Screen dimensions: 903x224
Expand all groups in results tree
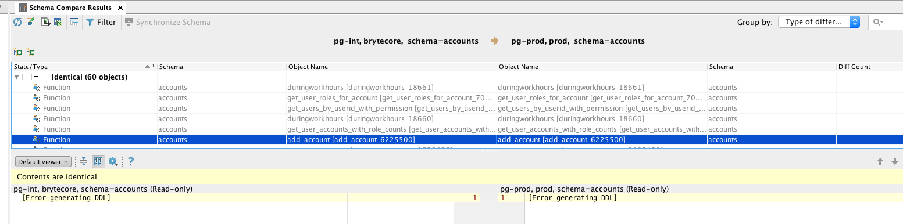[x=17, y=52]
